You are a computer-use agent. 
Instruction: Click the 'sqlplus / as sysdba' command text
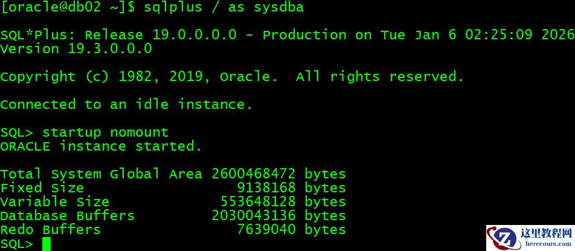223,7
